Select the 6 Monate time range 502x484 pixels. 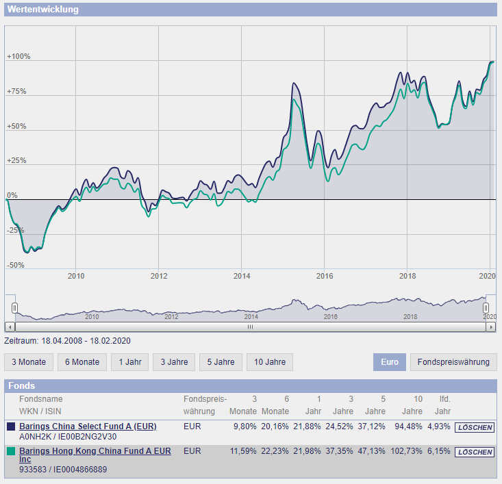82,362
